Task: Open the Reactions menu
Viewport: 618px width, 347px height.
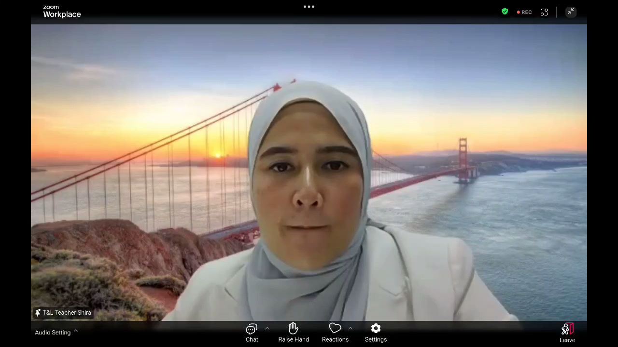Action: click(335, 333)
